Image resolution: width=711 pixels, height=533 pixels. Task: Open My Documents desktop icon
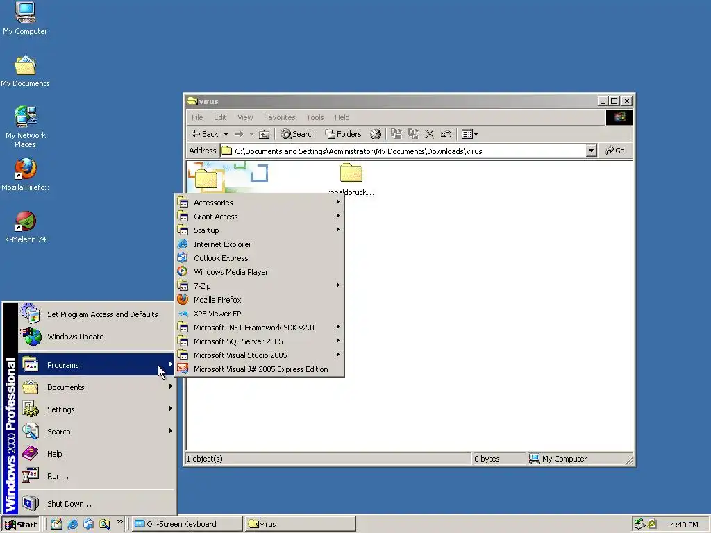25,71
